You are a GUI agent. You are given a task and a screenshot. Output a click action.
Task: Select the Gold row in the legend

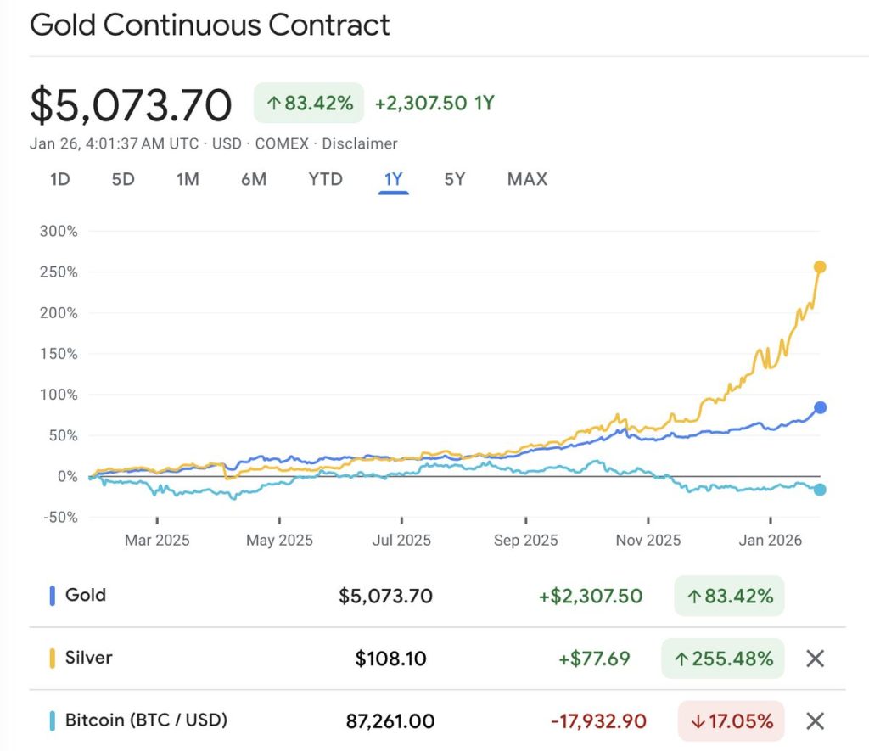pyautogui.click(x=84, y=595)
